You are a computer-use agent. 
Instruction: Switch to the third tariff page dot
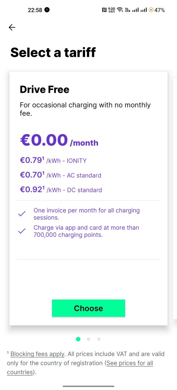[x=99, y=339]
